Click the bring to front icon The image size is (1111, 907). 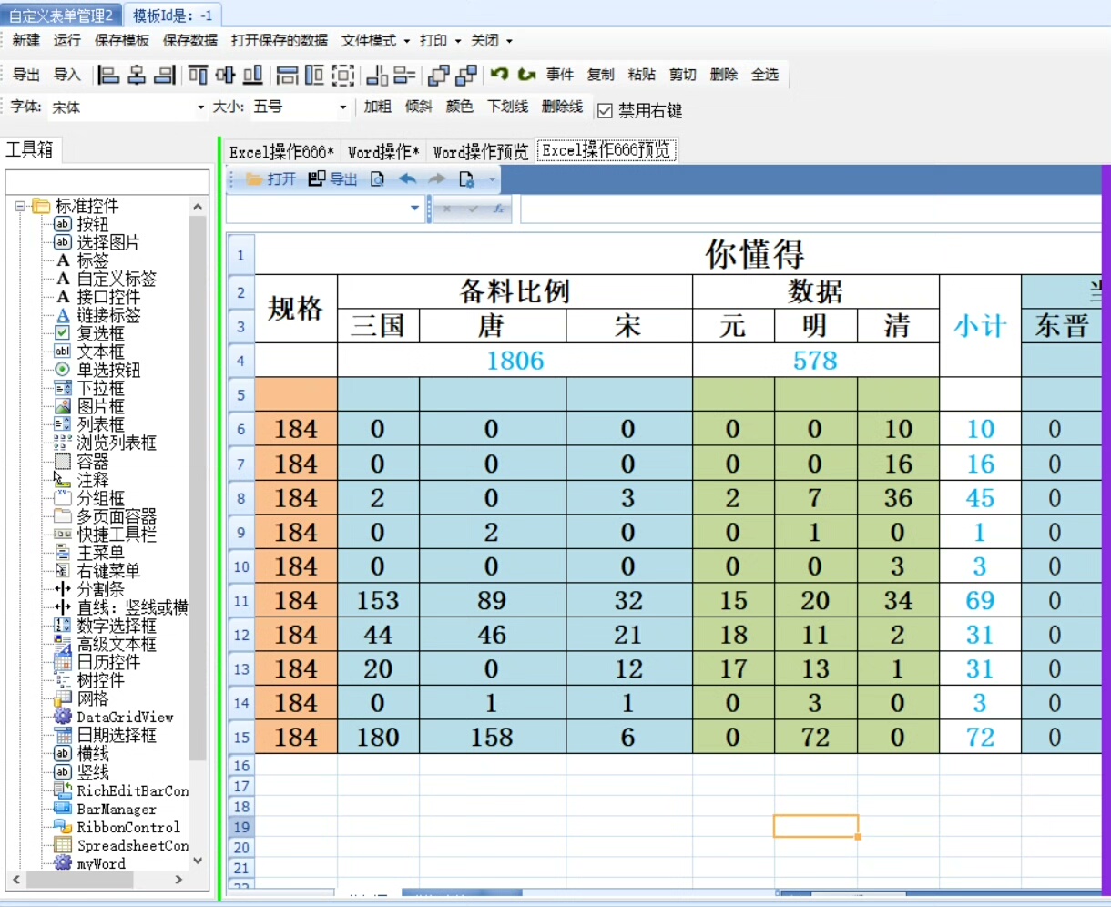pos(438,75)
